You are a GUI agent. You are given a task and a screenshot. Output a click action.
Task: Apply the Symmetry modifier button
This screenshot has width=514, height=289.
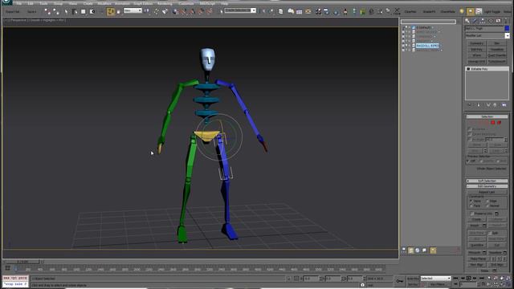pyautogui.click(x=476, y=43)
